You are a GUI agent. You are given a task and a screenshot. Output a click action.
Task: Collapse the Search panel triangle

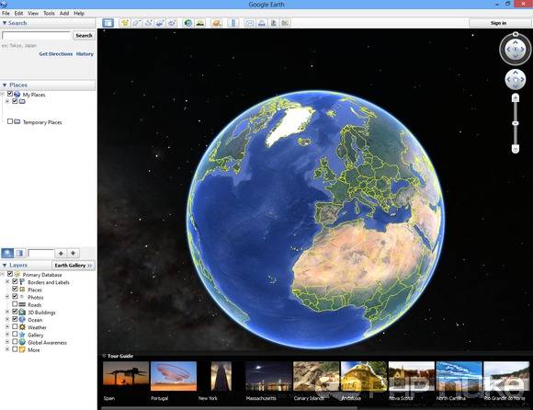coord(5,23)
